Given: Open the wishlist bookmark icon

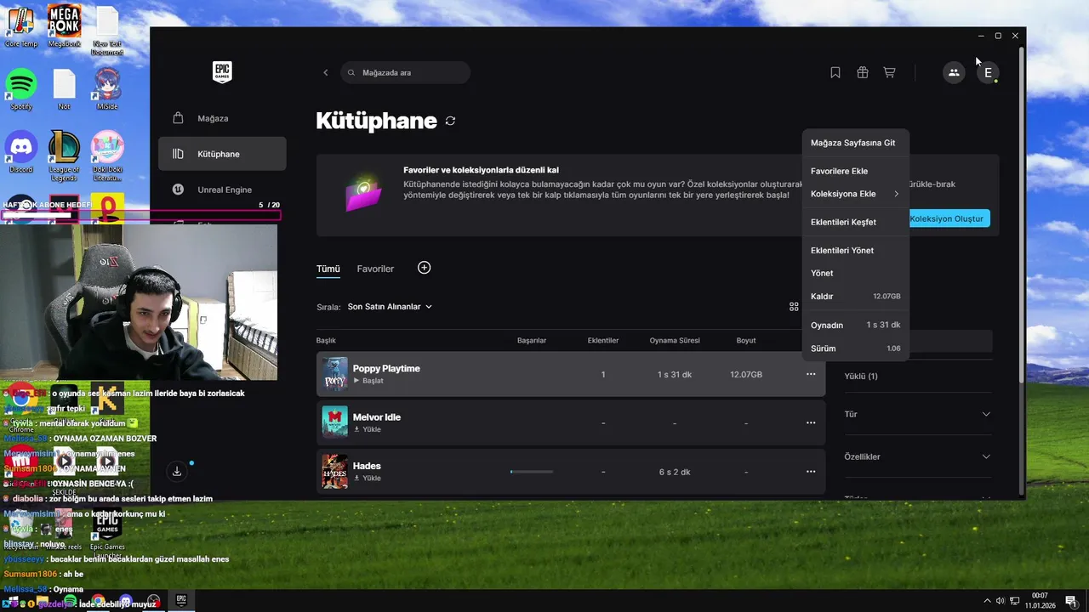Looking at the screenshot, I should click(835, 72).
